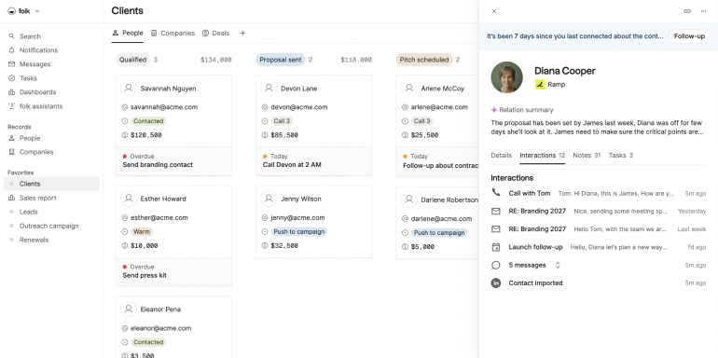
Task: Open People under Records
Action: click(x=30, y=138)
